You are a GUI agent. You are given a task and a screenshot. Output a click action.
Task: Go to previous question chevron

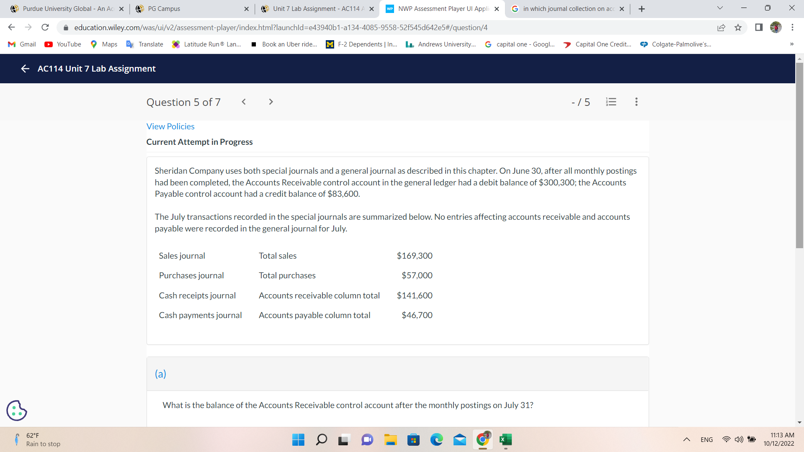[x=244, y=102]
